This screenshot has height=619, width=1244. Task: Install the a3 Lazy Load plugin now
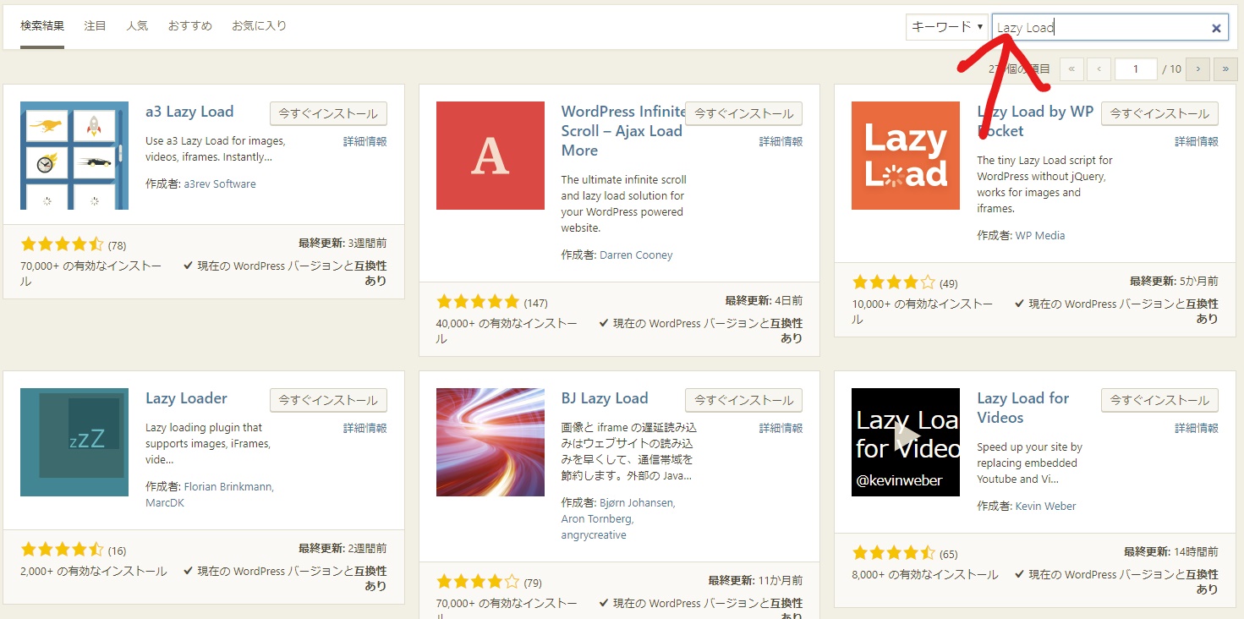coord(328,113)
